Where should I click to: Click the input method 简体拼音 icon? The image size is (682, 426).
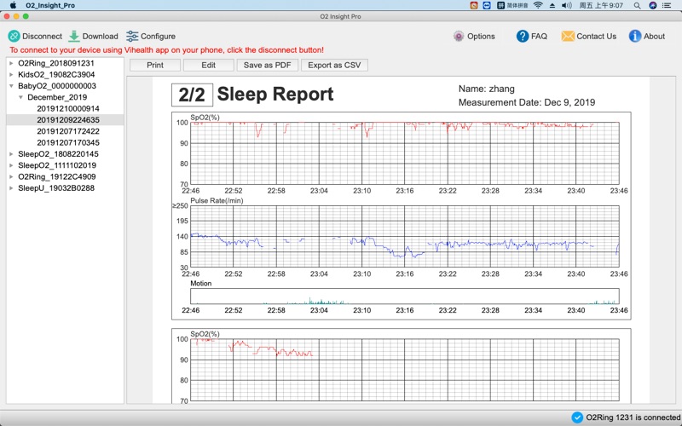513,5
